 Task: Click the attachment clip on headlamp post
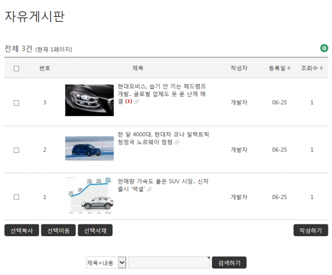click(136, 101)
